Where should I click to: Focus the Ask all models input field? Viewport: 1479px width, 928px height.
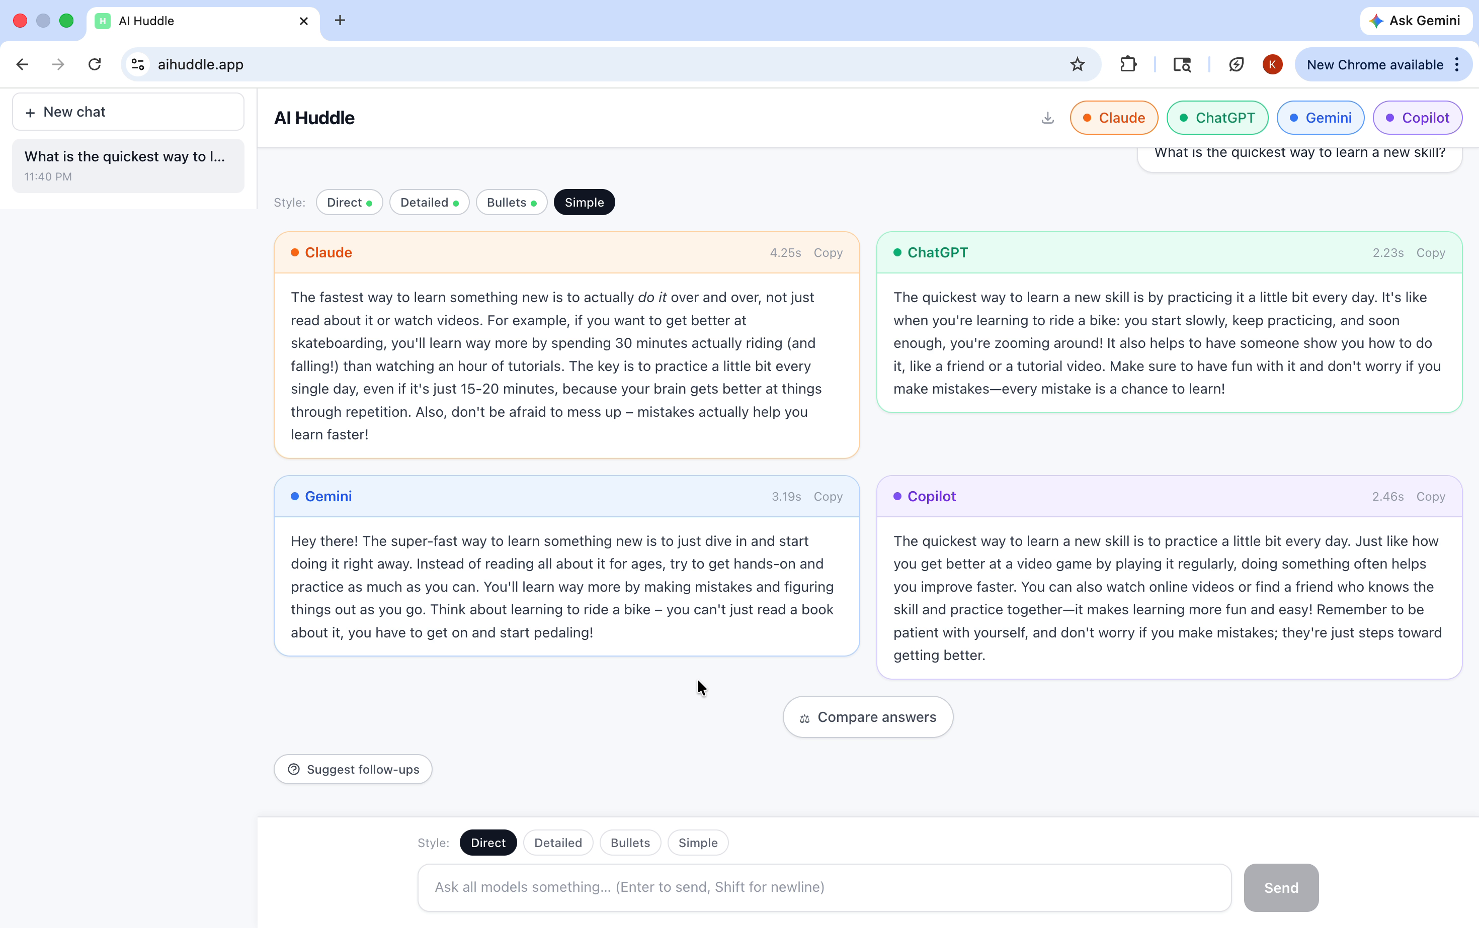click(x=824, y=887)
